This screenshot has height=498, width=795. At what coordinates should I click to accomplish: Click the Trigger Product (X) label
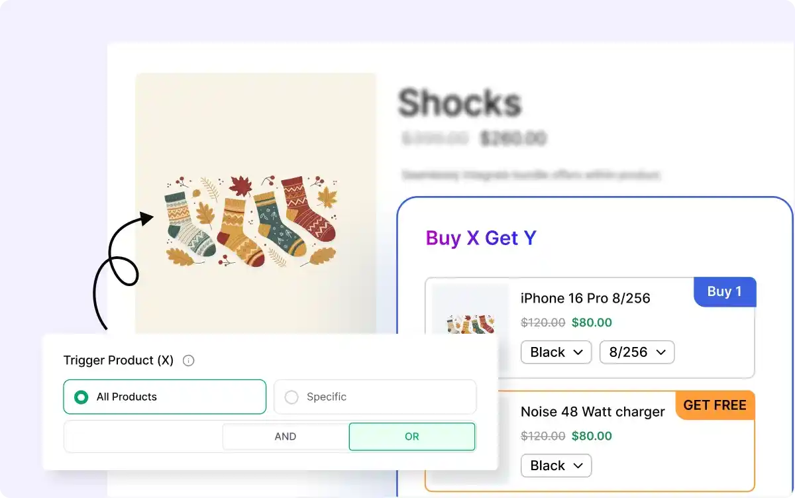(x=119, y=361)
